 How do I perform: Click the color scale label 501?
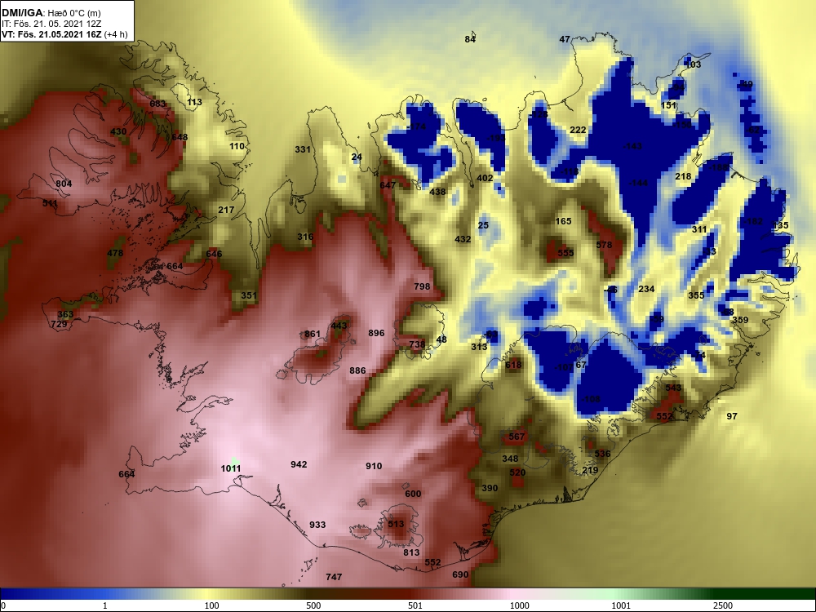click(415, 605)
